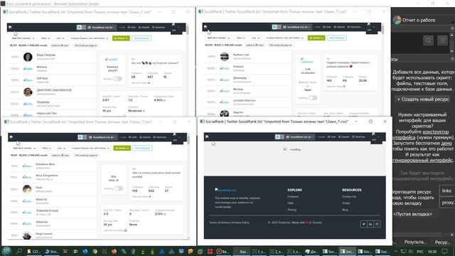
Task: Select the links resource item
Action: click(446, 191)
